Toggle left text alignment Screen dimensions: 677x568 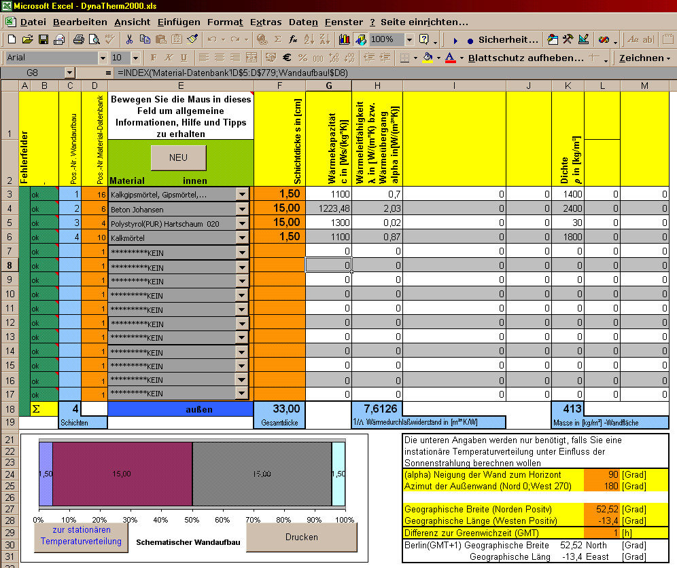click(204, 58)
